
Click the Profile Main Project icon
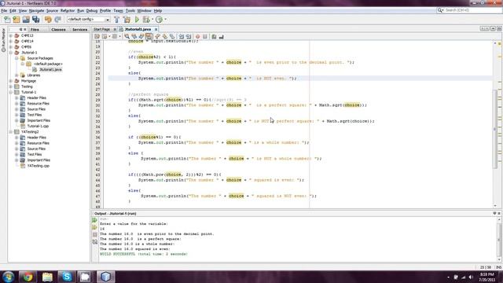pos(159,20)
